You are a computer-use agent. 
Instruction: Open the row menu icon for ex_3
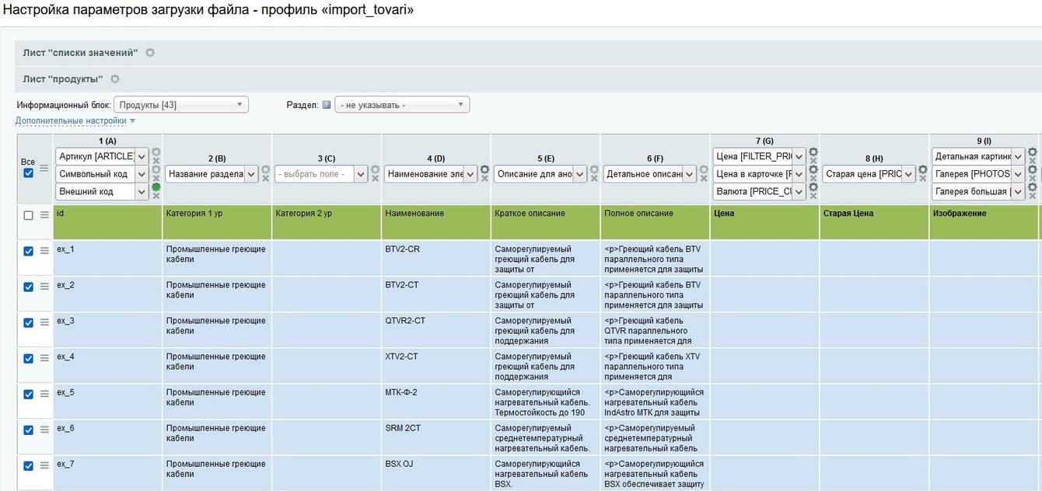[x=44, y=322]
